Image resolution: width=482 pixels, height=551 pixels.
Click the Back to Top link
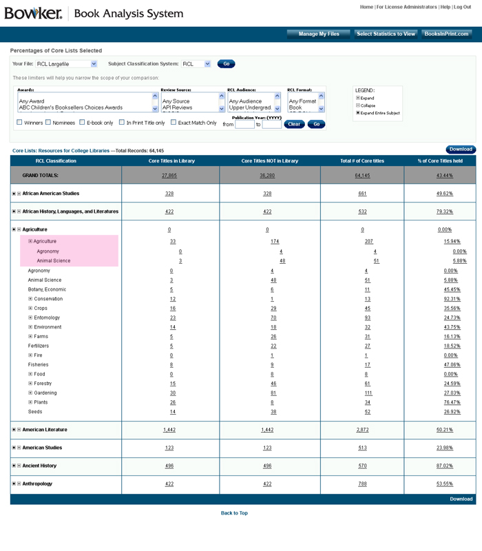click(234, 513)
